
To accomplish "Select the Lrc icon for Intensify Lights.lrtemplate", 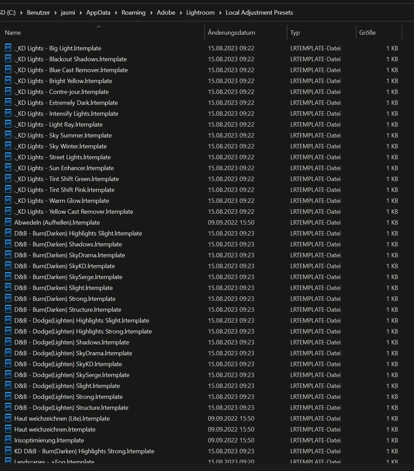I will click(x=8, y=113).
